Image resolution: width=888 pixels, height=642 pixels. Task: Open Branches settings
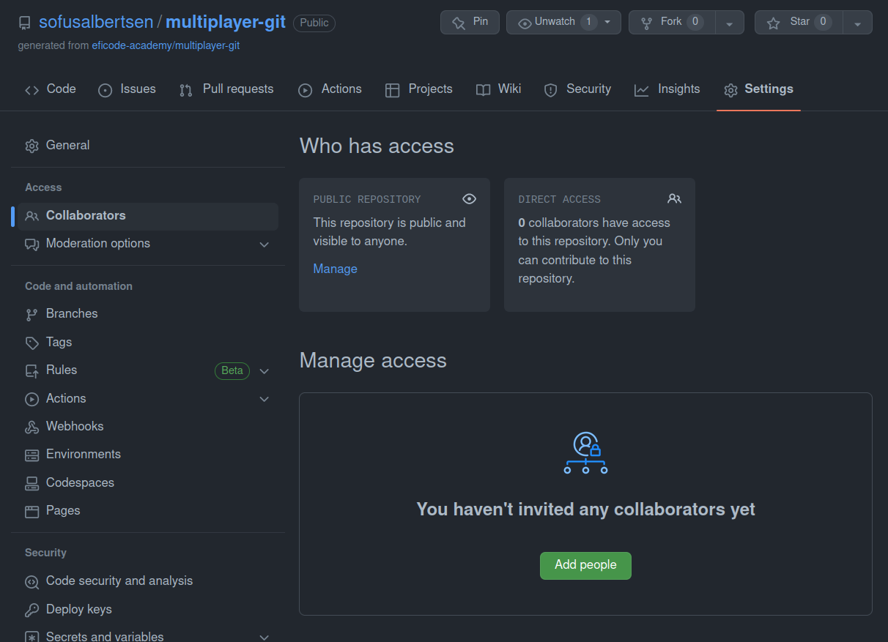point(148,314)
